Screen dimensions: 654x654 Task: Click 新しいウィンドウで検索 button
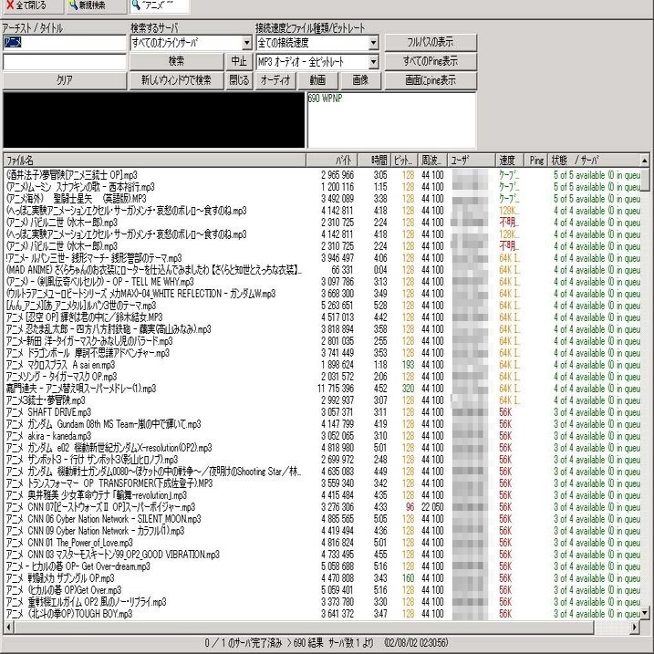tap(176, 80)
